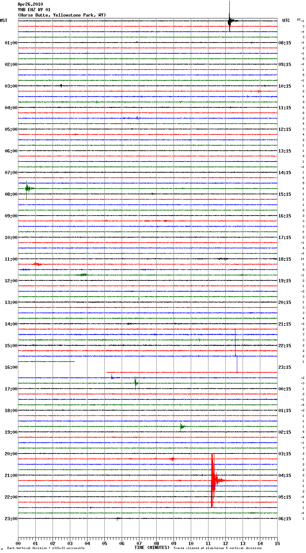306x553 pixels.
Task: Click the 16:15 UTC time label
Action: [x=285, y=216]
